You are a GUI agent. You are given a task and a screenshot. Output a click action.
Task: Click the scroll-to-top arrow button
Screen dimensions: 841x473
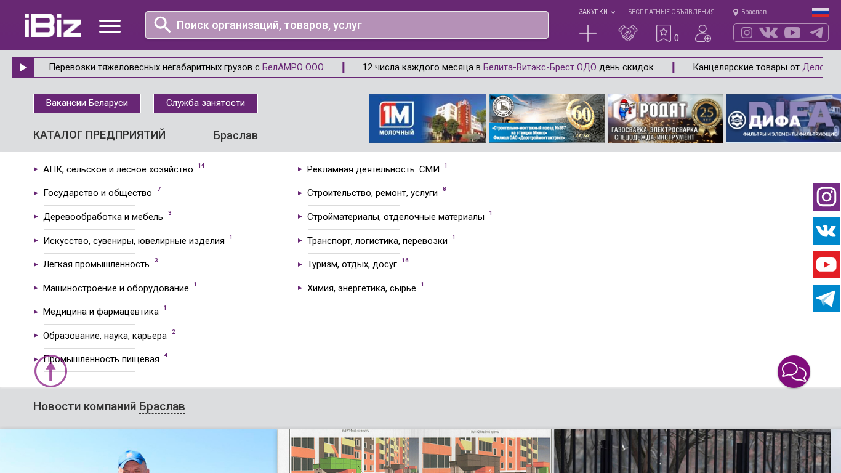(x=50, y=371)
